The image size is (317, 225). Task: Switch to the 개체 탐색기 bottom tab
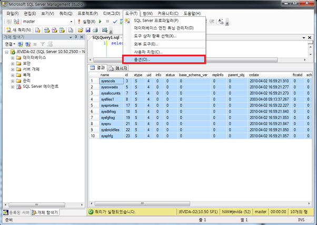point(45,212)
